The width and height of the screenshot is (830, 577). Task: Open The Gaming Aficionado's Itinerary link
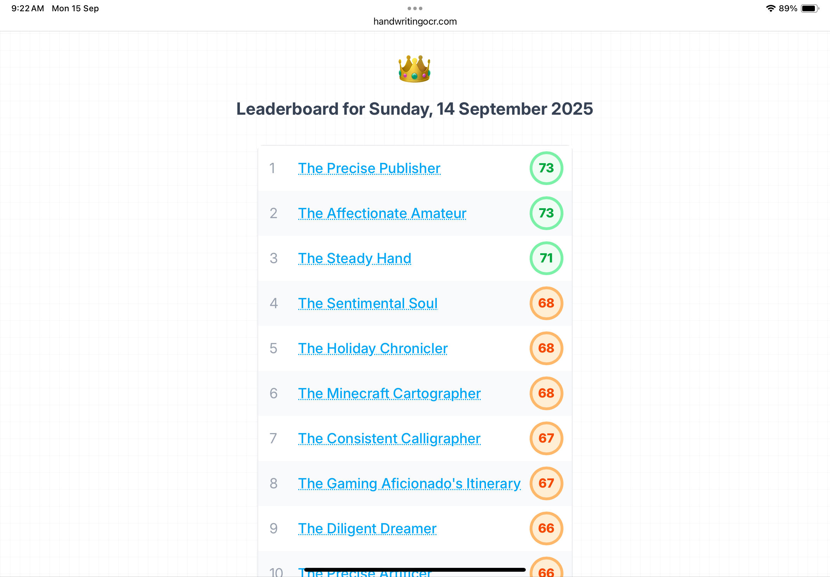click(409, 483)
